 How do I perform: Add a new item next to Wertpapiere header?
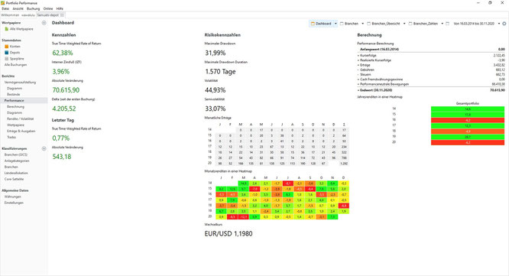(x=44, y=23)
